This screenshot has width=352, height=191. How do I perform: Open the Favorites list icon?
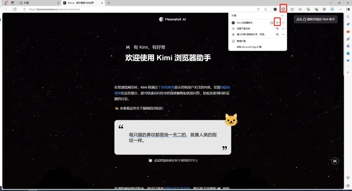(x=300, y=9)
